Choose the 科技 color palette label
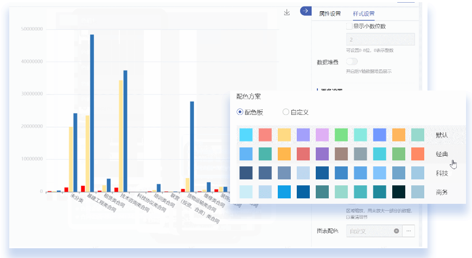472x258 pixels. tap(442, 173)
